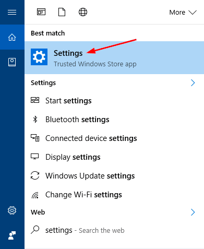Open Connected device settings result
Viewport: 204px width, 249px height.
tap(114, 138)
